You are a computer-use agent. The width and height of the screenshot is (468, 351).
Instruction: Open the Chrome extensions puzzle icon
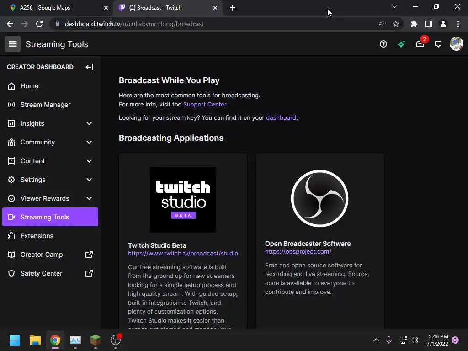[414, 24]
